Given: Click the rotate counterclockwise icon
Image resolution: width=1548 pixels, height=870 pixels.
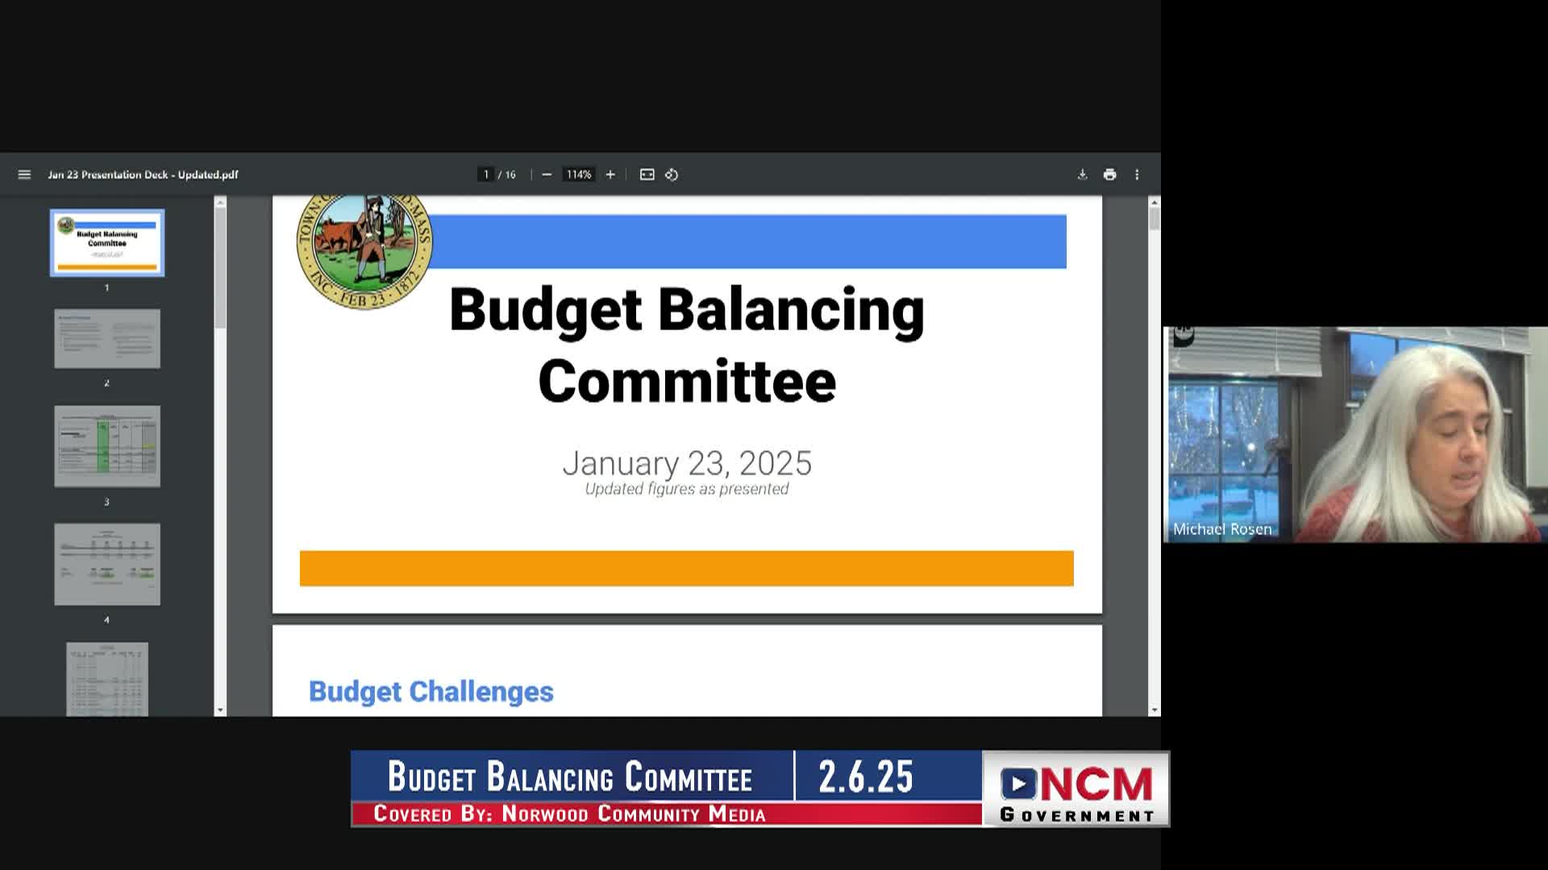Looking at the screenshot, I should pos(672,175).
